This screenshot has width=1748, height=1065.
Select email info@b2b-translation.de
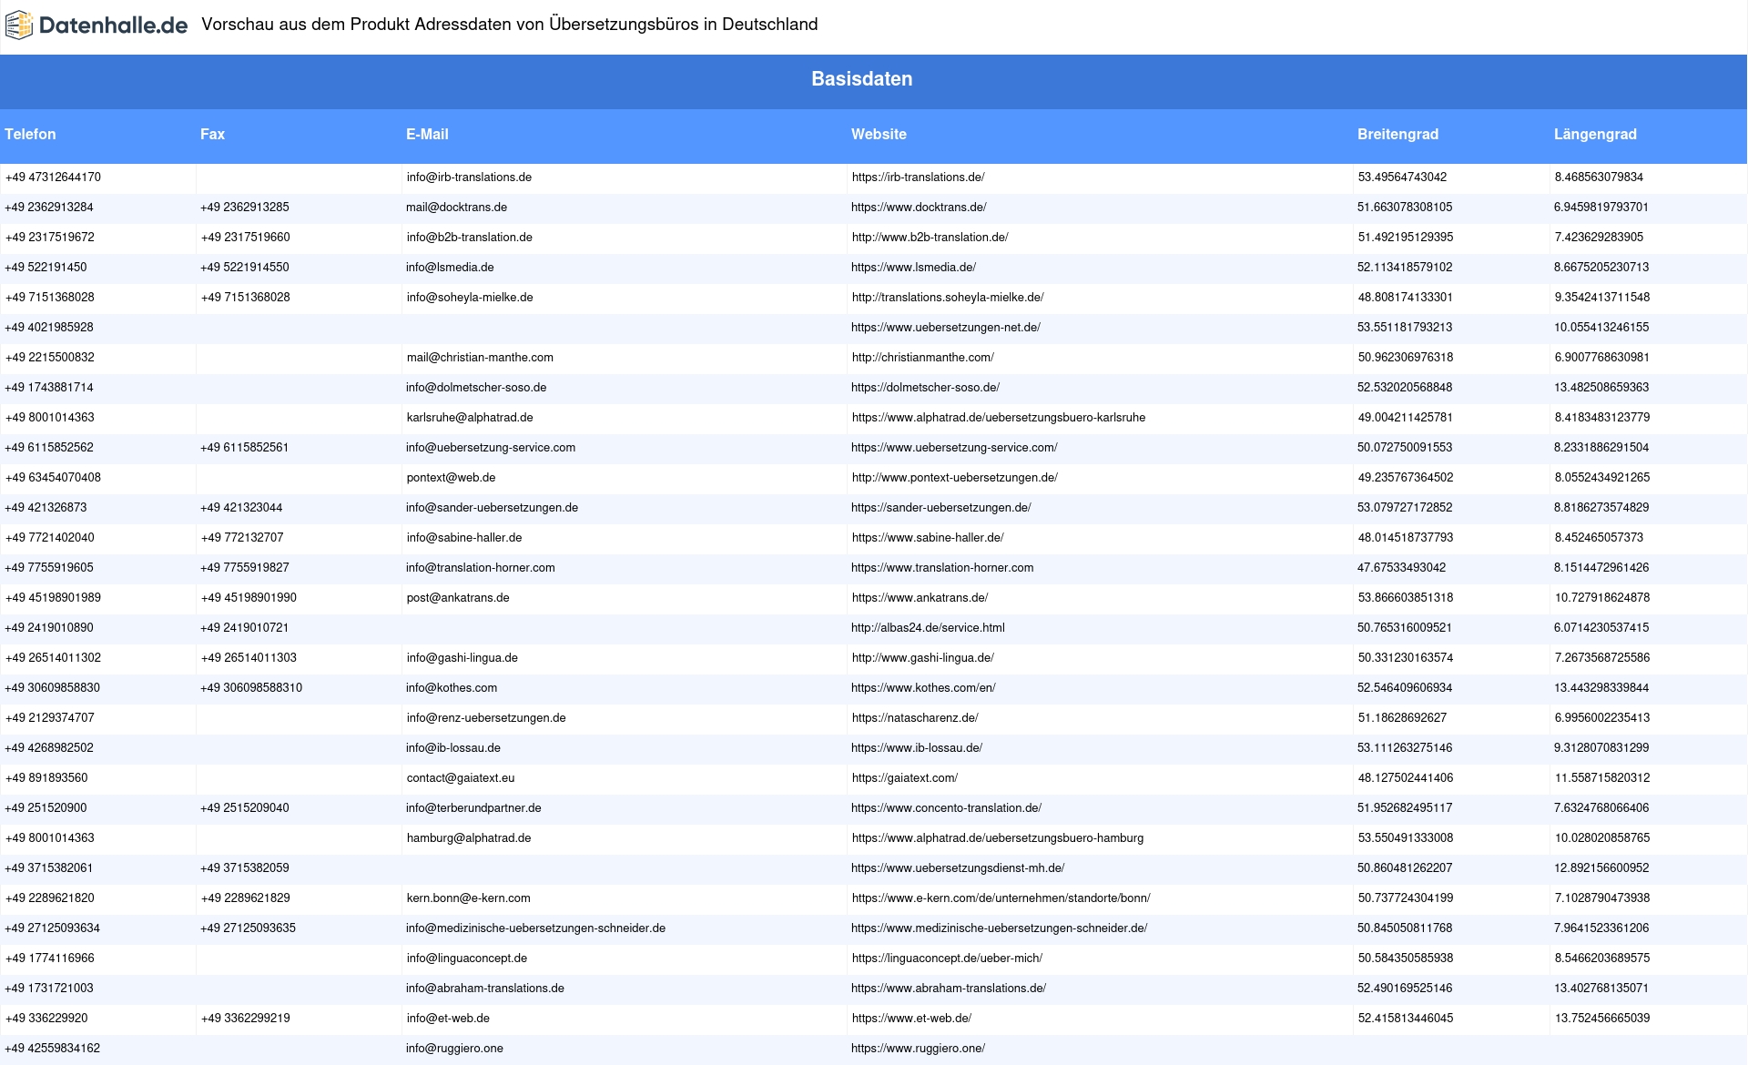coord(469,238)
